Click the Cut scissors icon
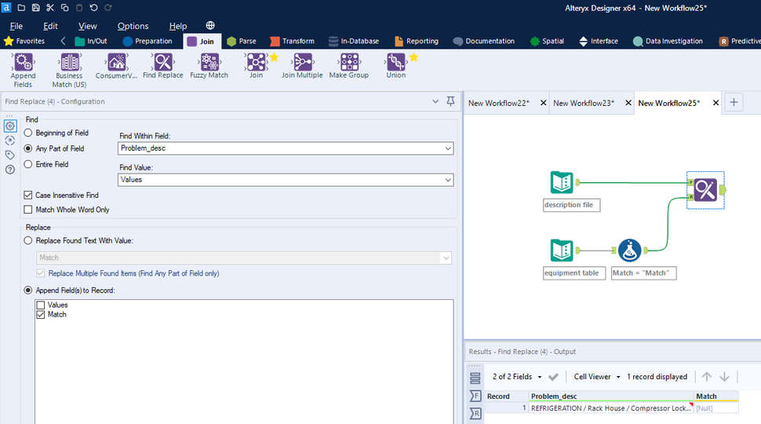761x424 pixels. [50, 8]
